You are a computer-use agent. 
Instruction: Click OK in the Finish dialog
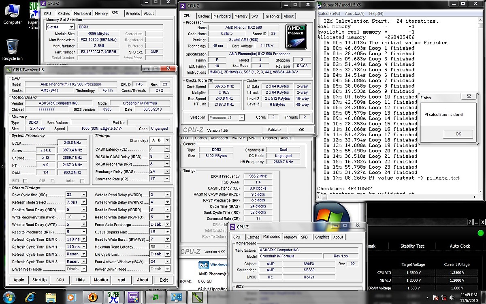pos(458,134)
